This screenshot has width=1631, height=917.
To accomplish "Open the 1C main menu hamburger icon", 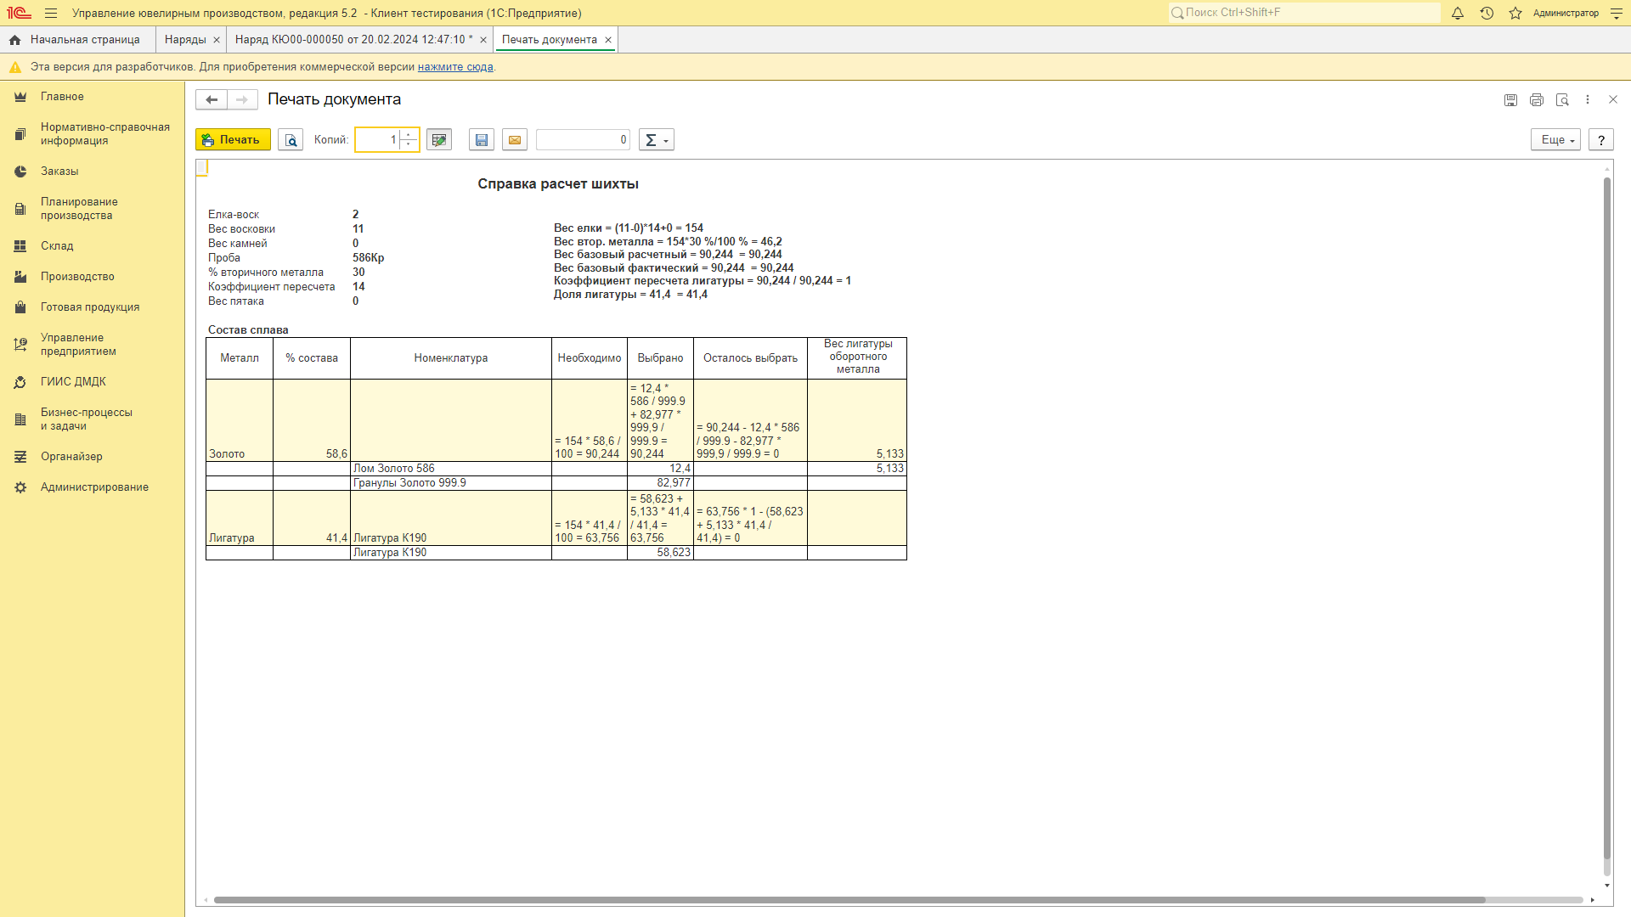I will [x=51, y=13].
